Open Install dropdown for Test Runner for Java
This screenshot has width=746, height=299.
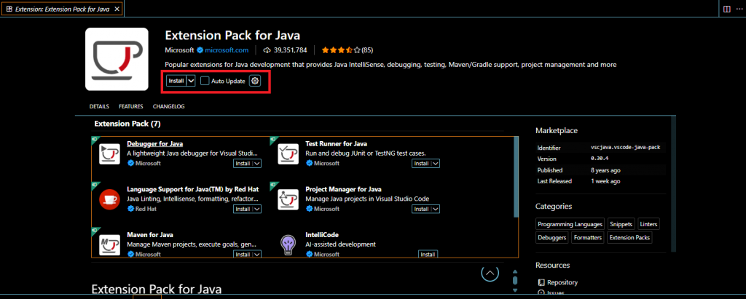436,163
